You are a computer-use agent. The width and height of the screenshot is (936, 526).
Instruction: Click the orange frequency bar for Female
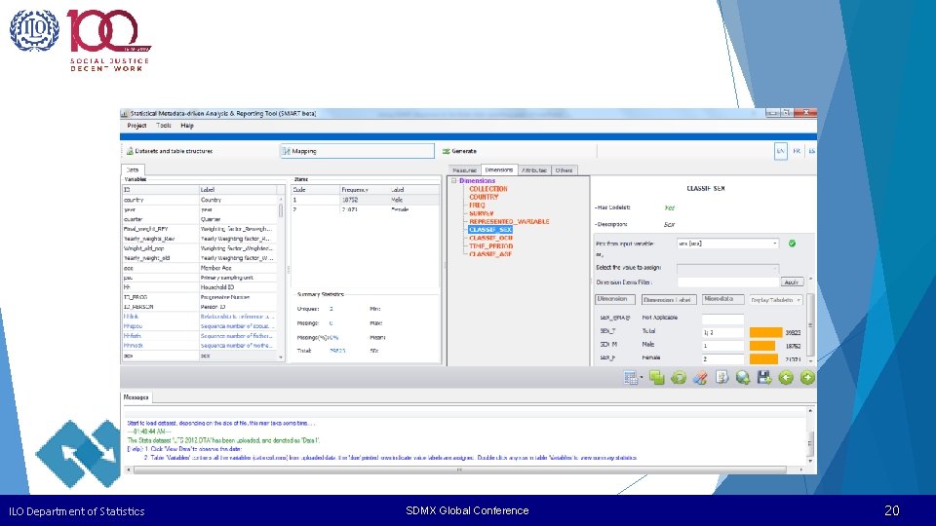pos(763,359)
